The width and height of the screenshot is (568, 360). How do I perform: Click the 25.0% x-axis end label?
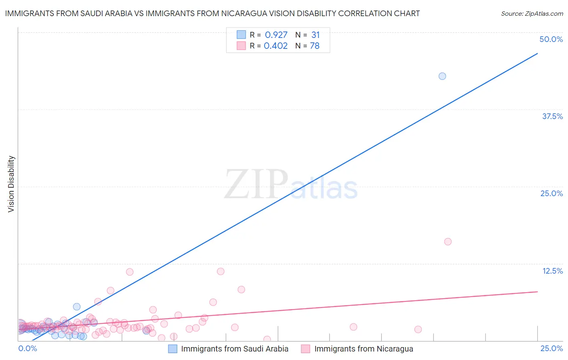[x=551, y=348]
